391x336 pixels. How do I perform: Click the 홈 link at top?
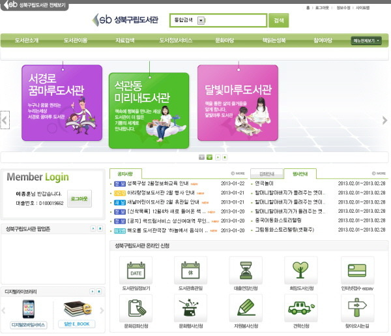point(308,8)
